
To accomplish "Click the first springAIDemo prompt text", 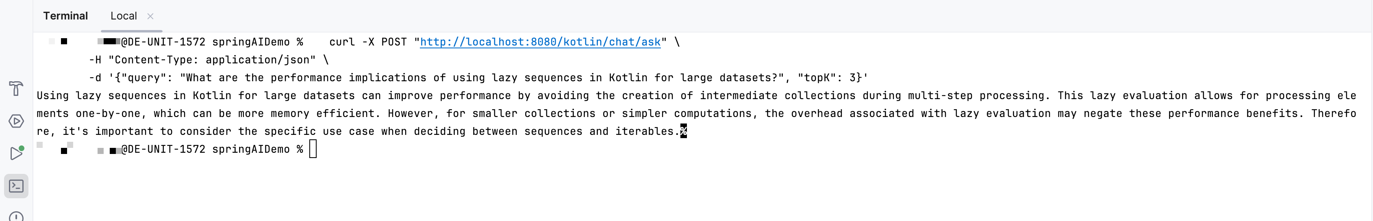I will pos(250,42).
